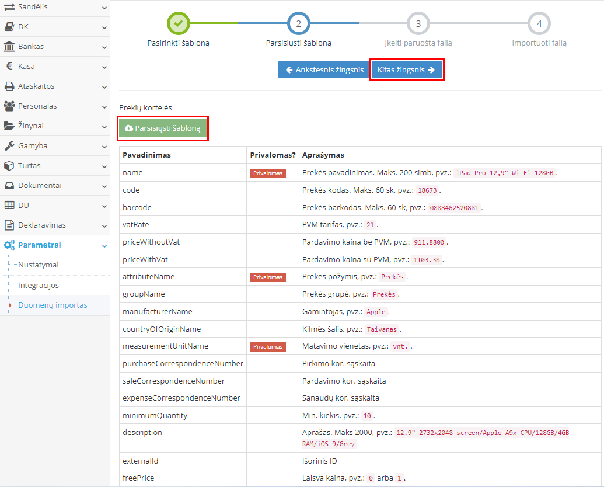Click the cube icon beside Turtas
The image size is (604, 487).
coord(9,166)
